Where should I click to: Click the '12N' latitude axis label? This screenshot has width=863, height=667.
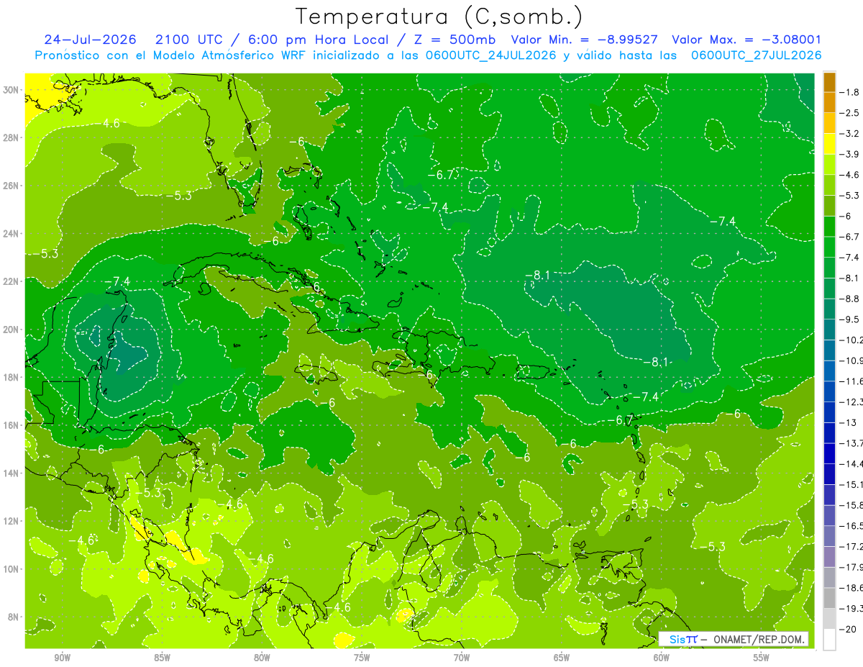(12, 521)
